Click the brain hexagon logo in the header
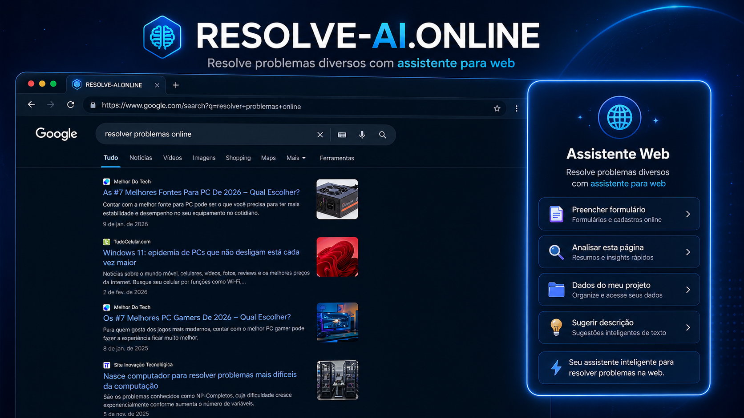 click(x=162, y=37)
